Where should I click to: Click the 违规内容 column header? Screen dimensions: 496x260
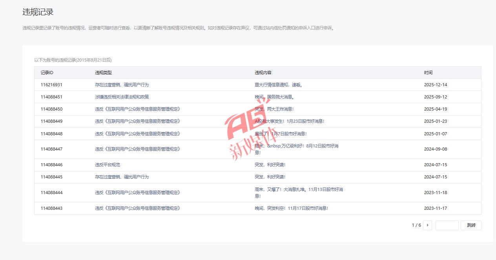tap(263, 73)
